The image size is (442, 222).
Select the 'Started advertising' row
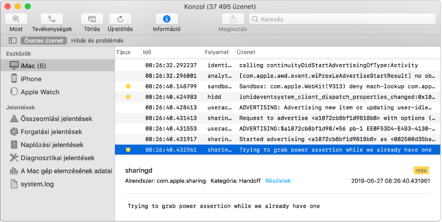(278, 139)
